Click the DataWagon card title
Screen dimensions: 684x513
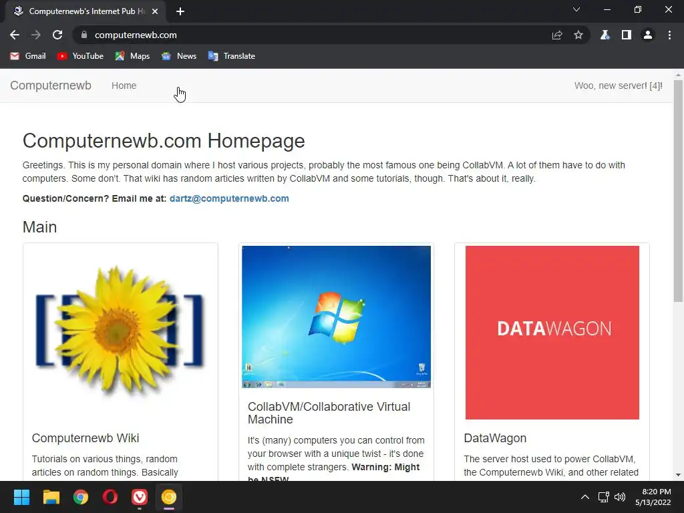point(495,438)
